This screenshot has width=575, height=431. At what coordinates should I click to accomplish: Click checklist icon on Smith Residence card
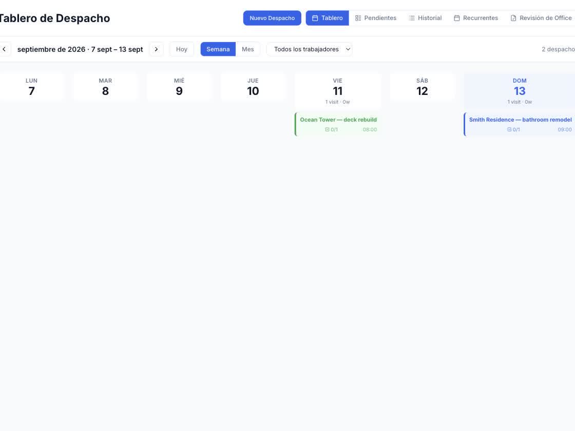[509, 129]
